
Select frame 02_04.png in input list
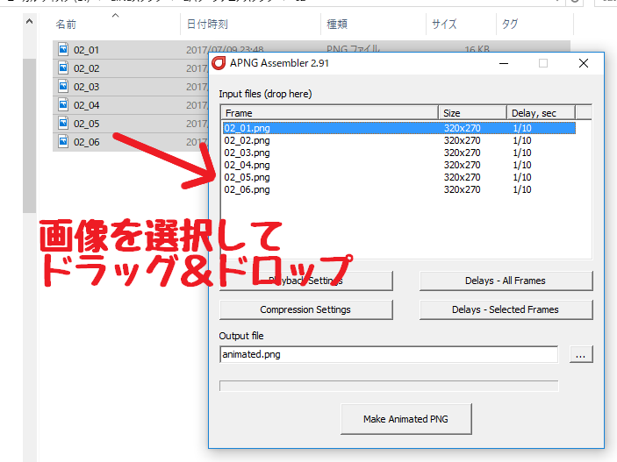coord(399,165)
